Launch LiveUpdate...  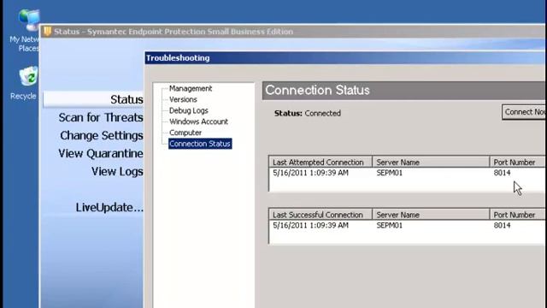pos(109,207)
